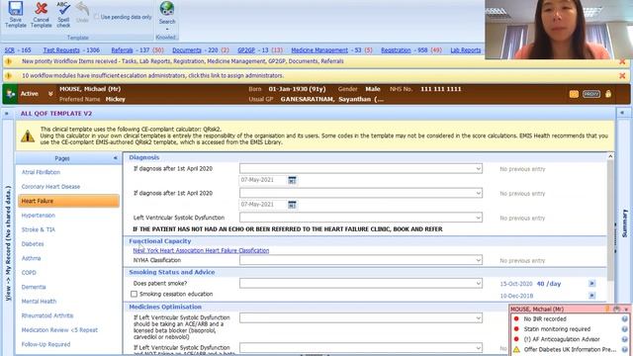The height and width of the screenshot is (356, 633).
Task: Click the 40 /day smoking entry
Action: click(x=549, y=284)
